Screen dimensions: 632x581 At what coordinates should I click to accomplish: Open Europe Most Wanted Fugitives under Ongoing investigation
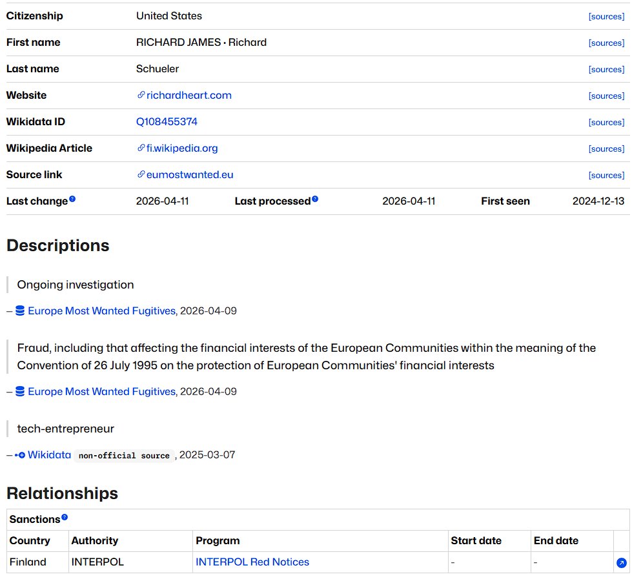[101, 311]
